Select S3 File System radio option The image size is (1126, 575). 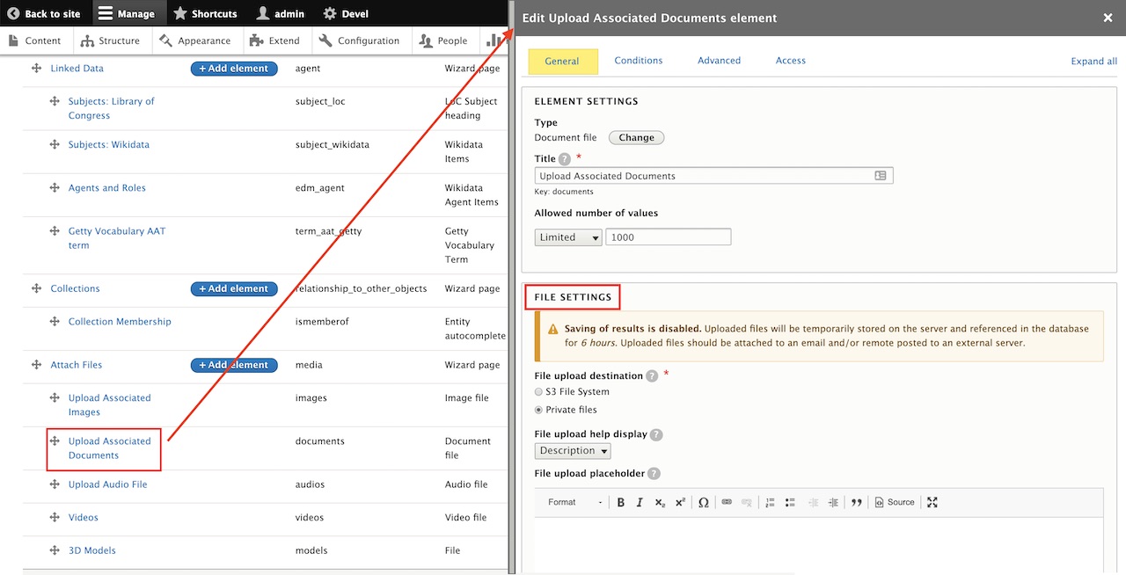pyautogui.click(x=539, y=392)
